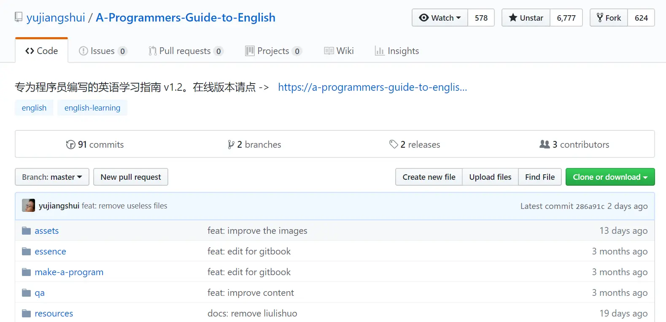Switch to the Issues tab
The width and height of the screenshot is (666, 322).
tap(103, 51)
